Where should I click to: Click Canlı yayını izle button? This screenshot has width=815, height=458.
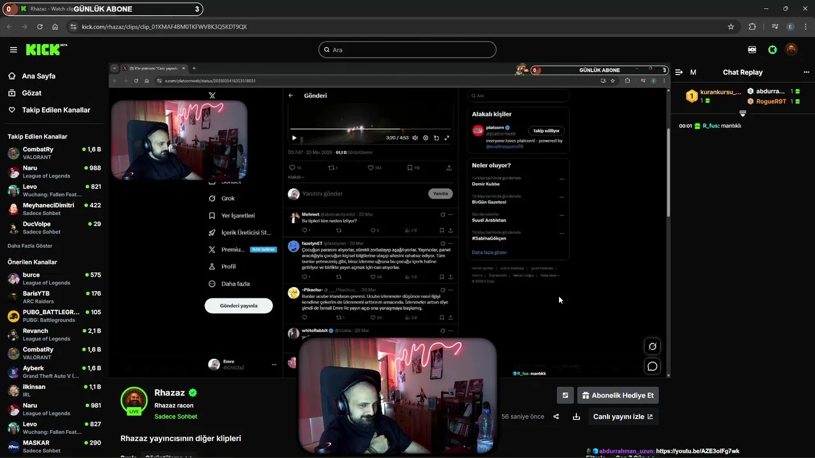(623, 417)
